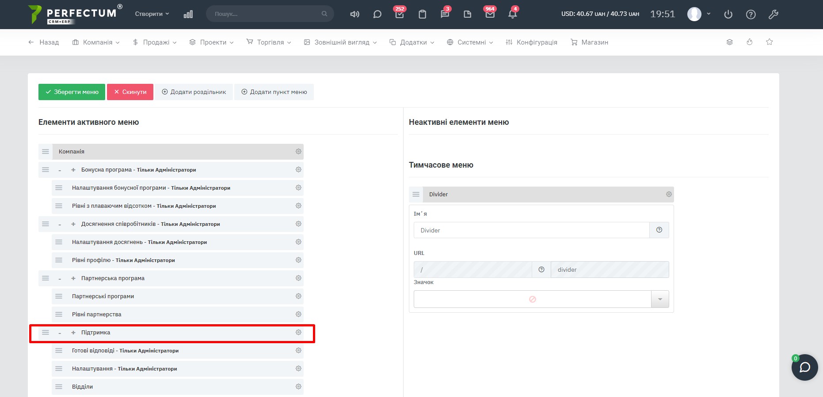Open the Значок icon picker dropdown
823x397 pixels.
(x=660, y=299)
